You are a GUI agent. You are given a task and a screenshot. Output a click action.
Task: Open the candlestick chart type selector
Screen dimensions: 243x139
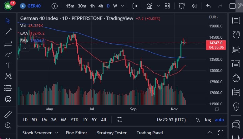click(135, 6)
